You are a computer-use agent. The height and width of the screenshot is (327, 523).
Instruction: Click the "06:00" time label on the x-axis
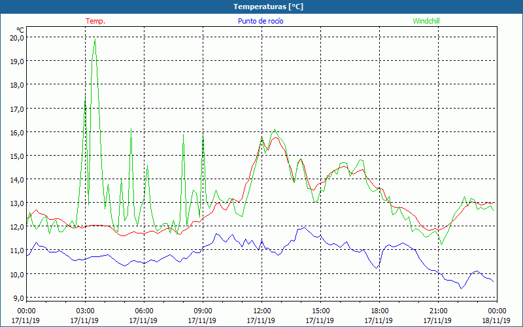[144, 311]
